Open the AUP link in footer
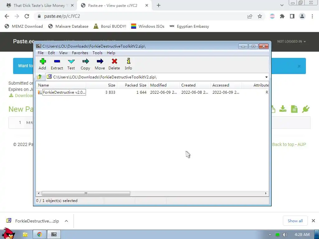The width and height of the screenshot is (319, 239). click(x=302, y=144)
